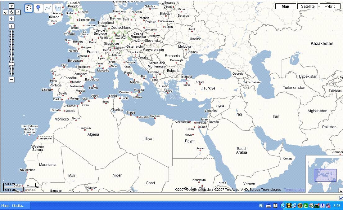Image resolution: width=343 pixels, height=210 pixels.
Task: Click the Las Palmas de Gran Canaria label
Action: [30, 129]
